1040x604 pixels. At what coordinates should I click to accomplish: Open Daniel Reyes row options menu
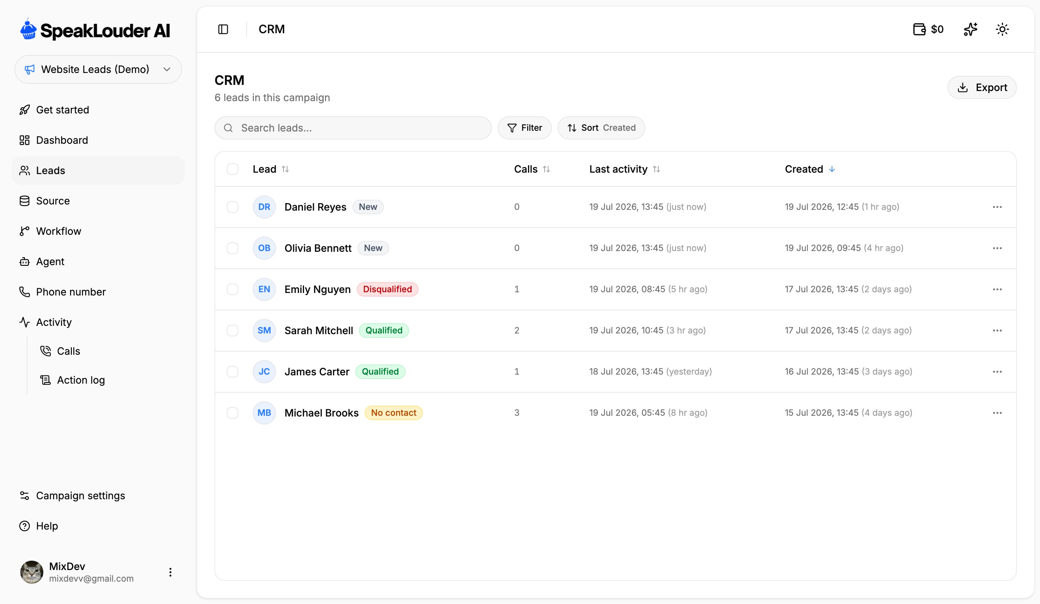tap(997, 207)
